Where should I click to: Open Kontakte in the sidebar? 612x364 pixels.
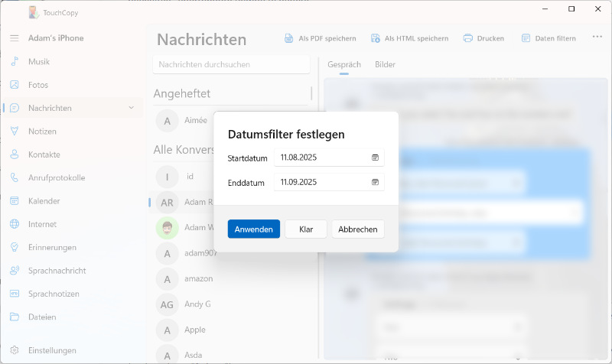(x=44, y=154)
